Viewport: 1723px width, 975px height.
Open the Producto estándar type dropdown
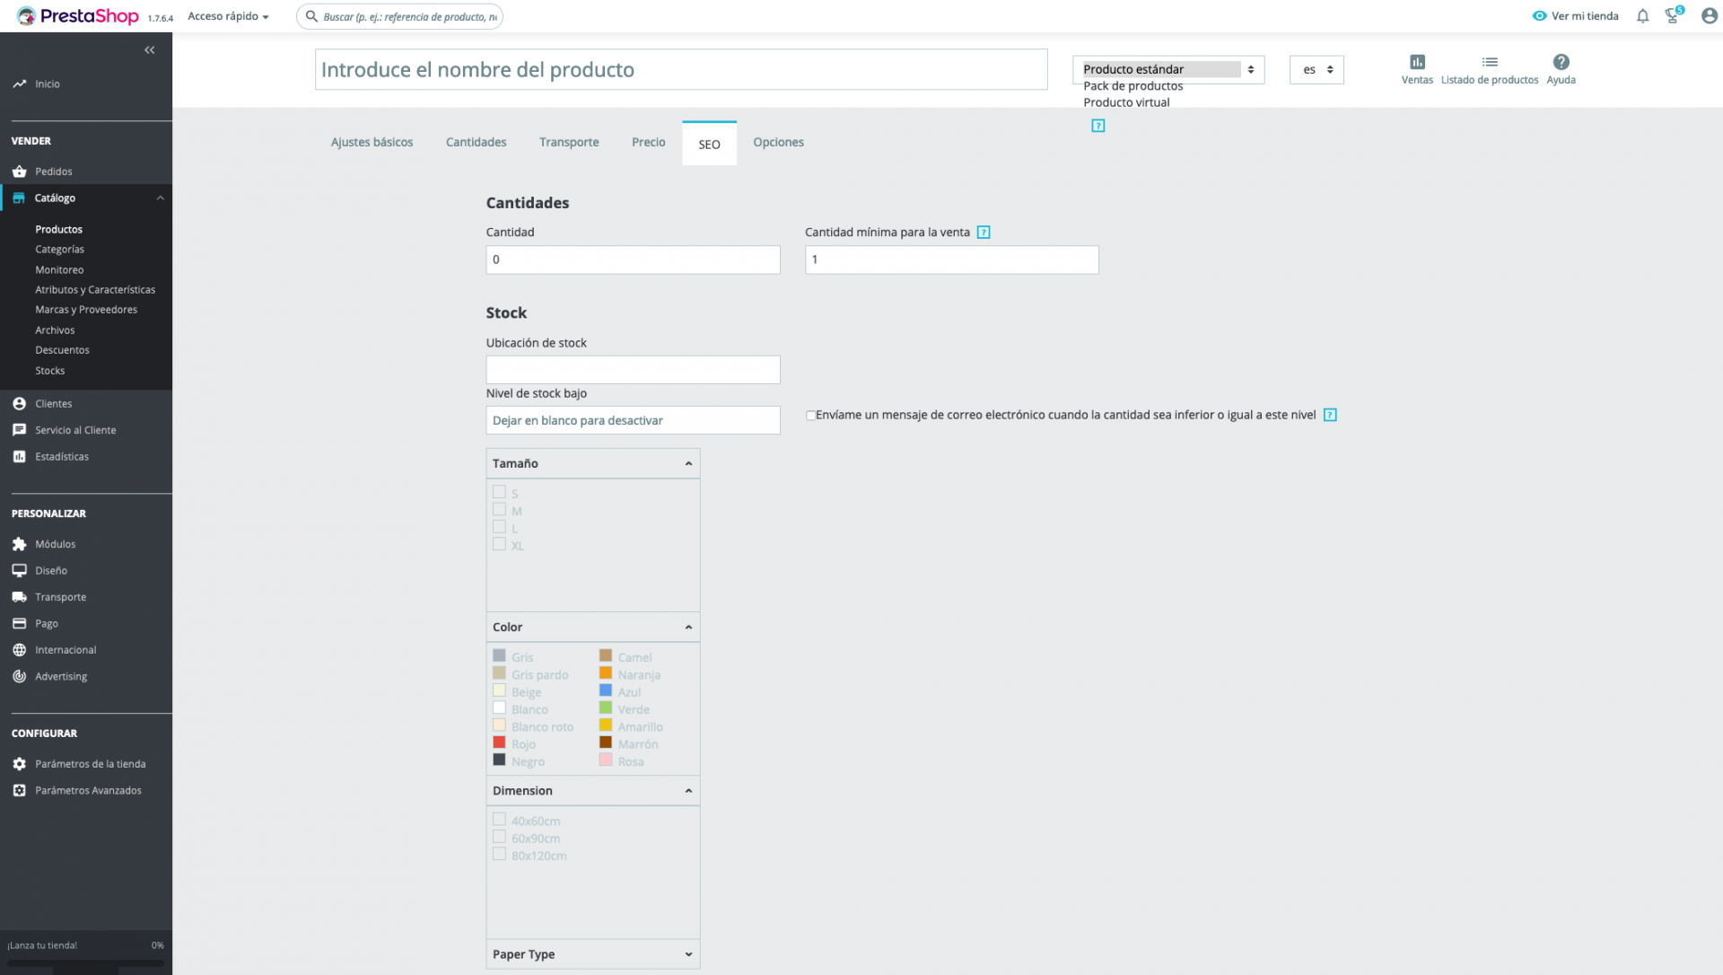click(1168, 69)
